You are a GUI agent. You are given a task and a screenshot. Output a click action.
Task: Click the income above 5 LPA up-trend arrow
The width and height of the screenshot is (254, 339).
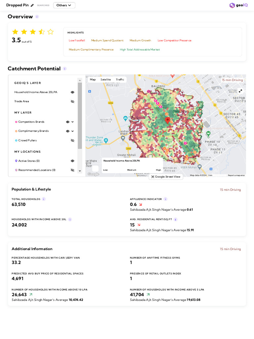148,294
